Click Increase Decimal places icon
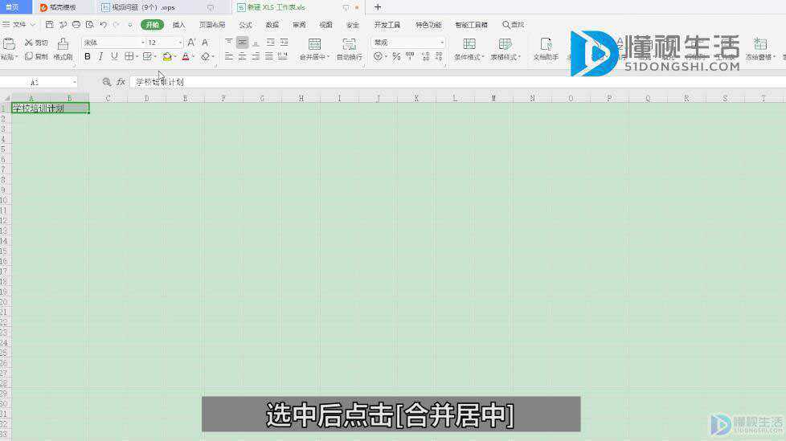This screenshot has width=786, height=441. [425, 56]
